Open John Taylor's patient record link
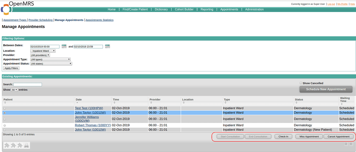Image resolution: width=356 pixels, height=152 pixels. coord(90,112)
